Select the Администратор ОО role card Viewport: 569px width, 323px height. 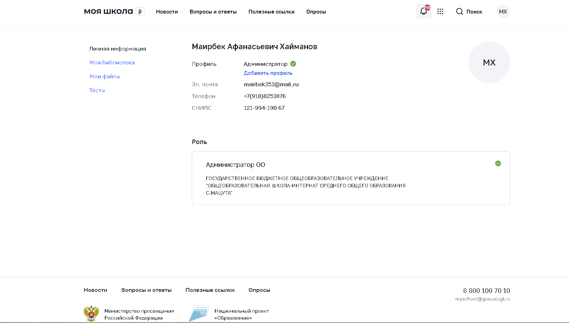click(x=350, y=178)
